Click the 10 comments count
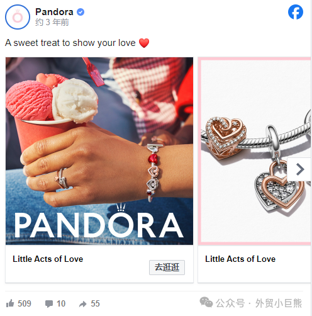Image resolution: width=312 pixels, height=316 pixels. (x=61, y=303)
